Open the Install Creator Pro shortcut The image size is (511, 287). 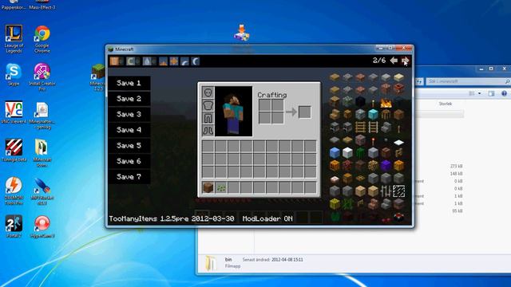42,77
